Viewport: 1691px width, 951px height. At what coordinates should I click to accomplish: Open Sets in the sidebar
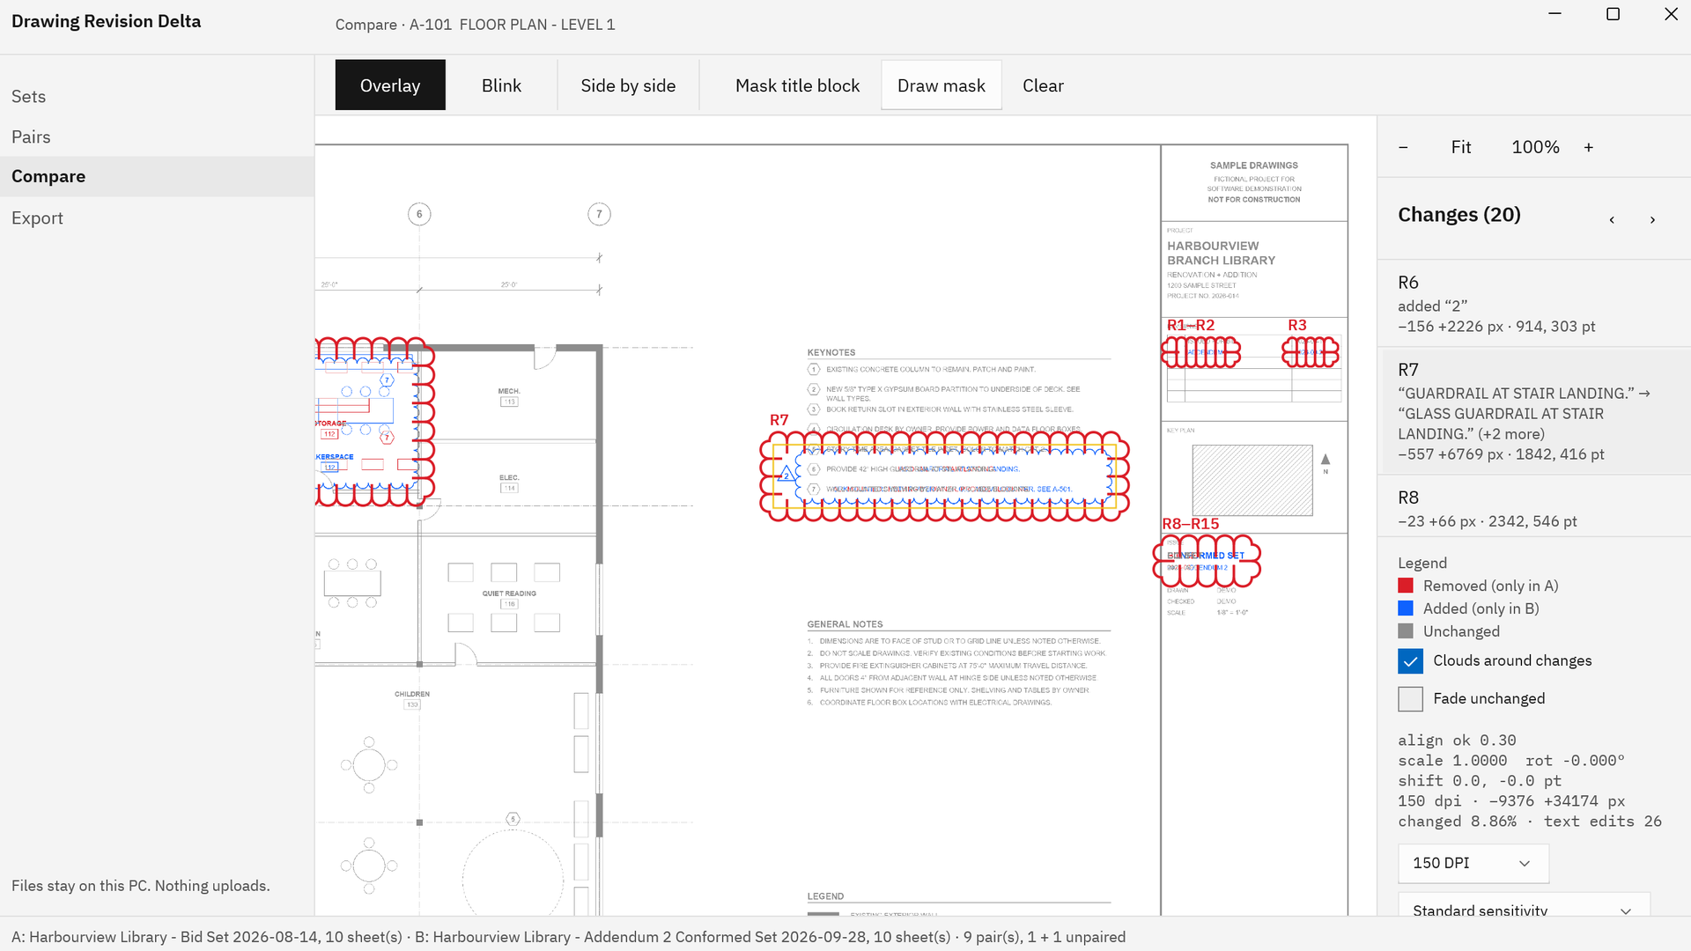point(157,97)
